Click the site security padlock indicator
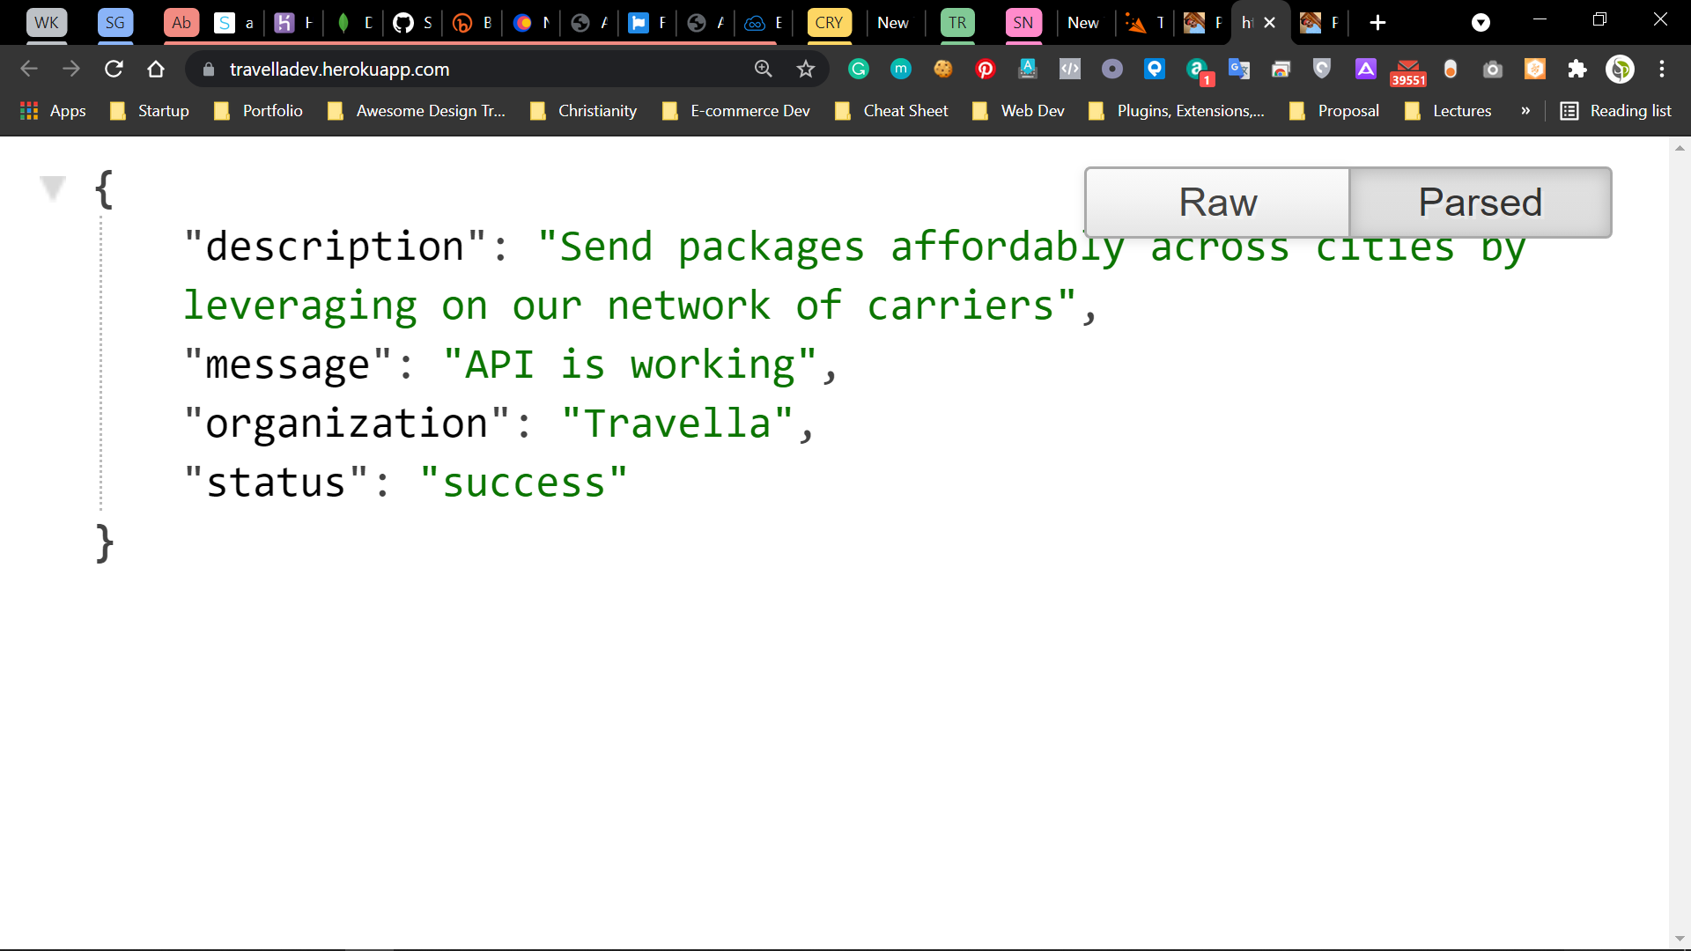Viewport: 1691px width, 951px height. tap(208, 69)
